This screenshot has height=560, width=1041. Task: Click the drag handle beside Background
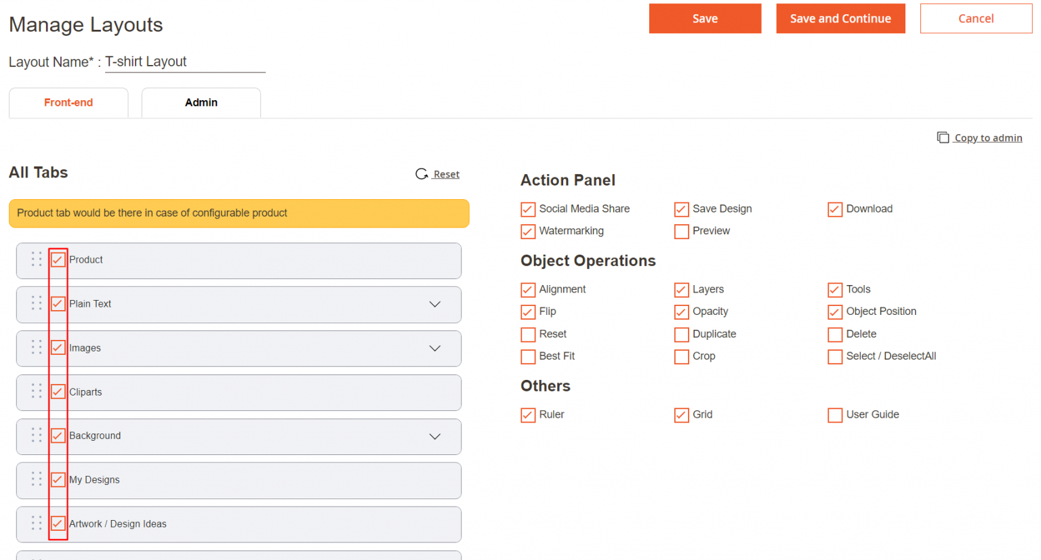[37, 435]
